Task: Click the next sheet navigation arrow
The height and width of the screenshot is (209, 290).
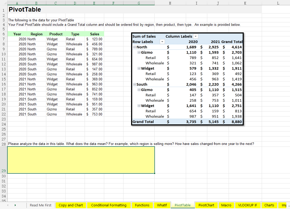Action: pyautogui.click(x=15, y=205)
